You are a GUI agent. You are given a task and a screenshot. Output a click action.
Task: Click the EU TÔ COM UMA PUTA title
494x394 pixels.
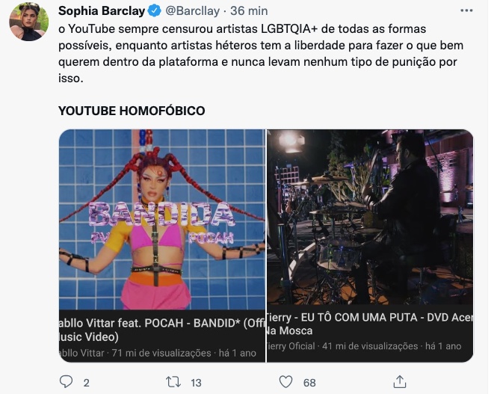[x=359, y=318]
